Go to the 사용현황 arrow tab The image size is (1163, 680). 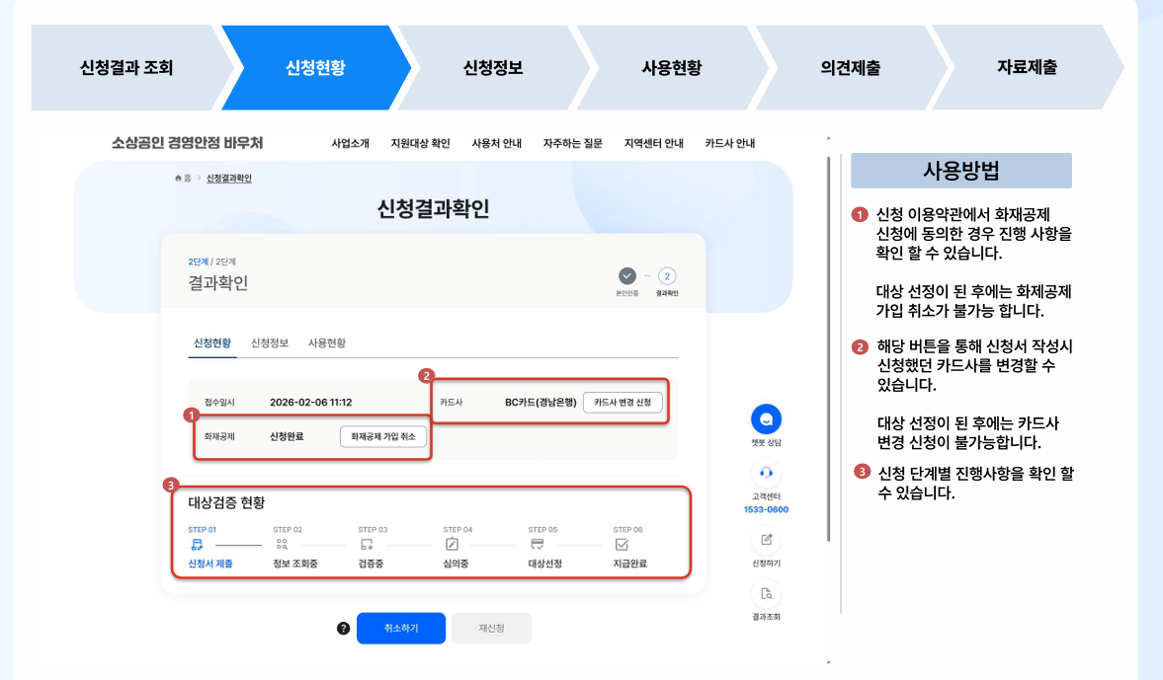[671, 67]
